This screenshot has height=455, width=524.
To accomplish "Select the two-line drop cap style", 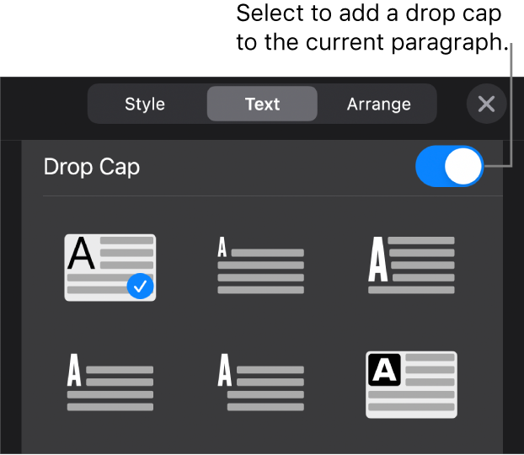I will tap(110, 383).
